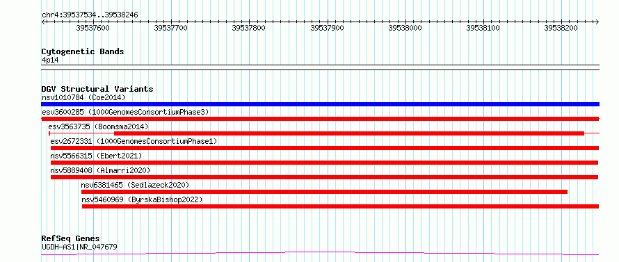Screen dimensions: 619x262
Task: Click the 39537700 ruler tick label
Action: point(170,28)
